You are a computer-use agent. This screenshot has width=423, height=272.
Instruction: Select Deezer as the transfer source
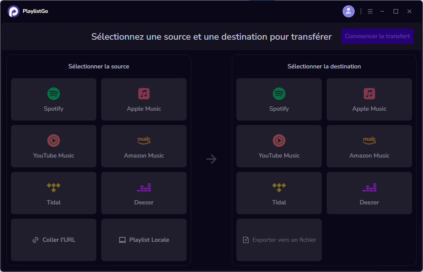[144, 193]
